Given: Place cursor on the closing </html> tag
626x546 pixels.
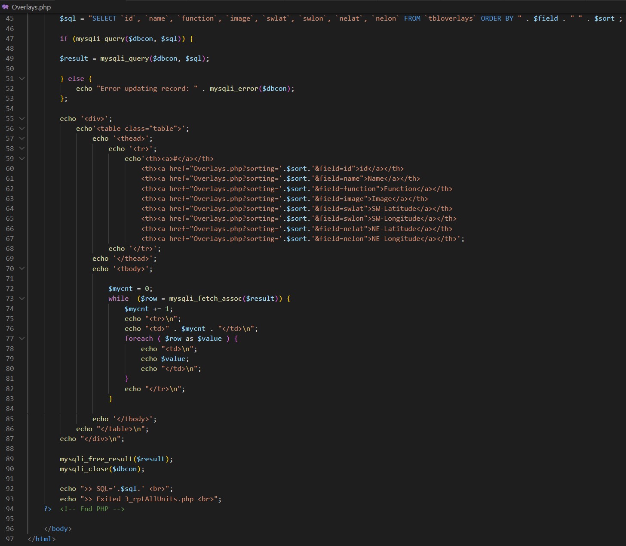Looking at the screenshot, I should [x=42, y=539].
